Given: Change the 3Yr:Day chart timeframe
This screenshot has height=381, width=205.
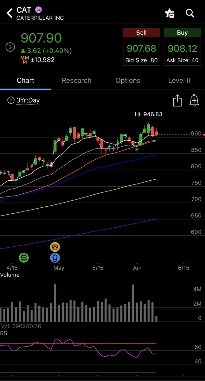Looking at the screenshot, I should pyautogui.click(x=24, y=100).
